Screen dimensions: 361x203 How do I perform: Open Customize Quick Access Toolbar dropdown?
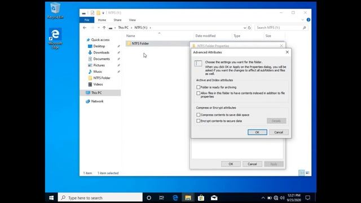pos(103,13)
